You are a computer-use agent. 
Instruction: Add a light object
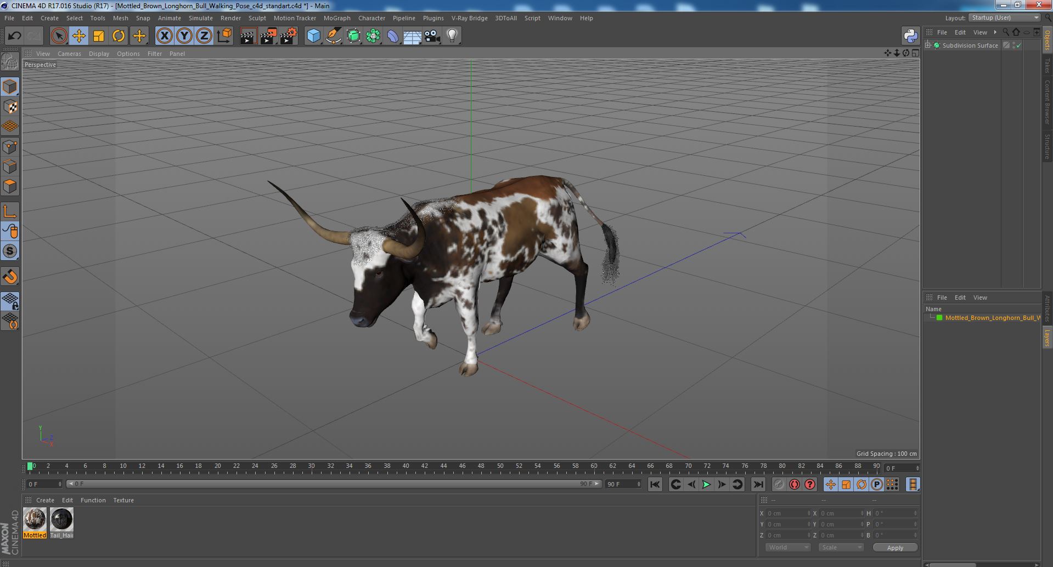point(452,36)
